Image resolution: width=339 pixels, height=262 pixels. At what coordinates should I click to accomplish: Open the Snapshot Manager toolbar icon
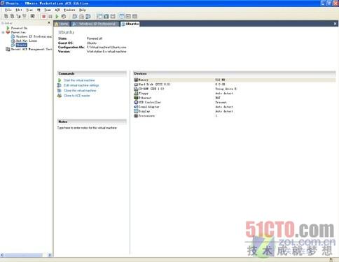(x=88, y=16)
